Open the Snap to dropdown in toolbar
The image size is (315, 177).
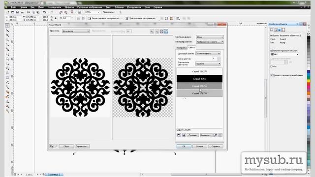[110, 12]
